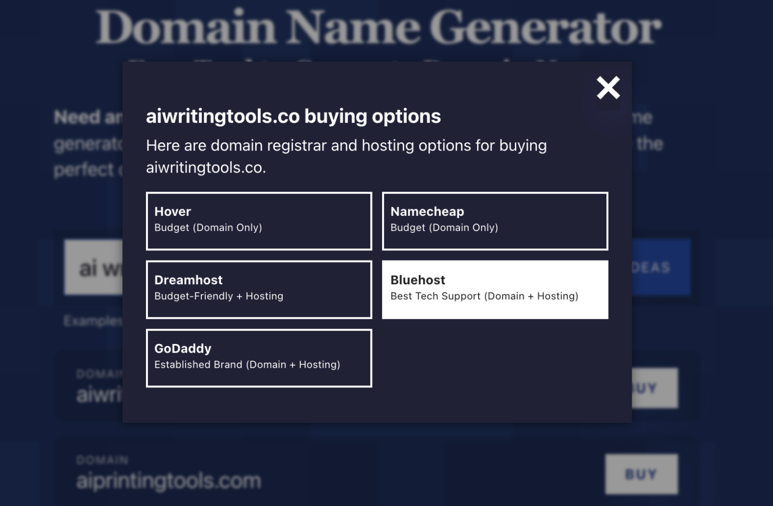Click the aiwritingtools domain result row
The image size is (773, 506).
tap(91, 395)
